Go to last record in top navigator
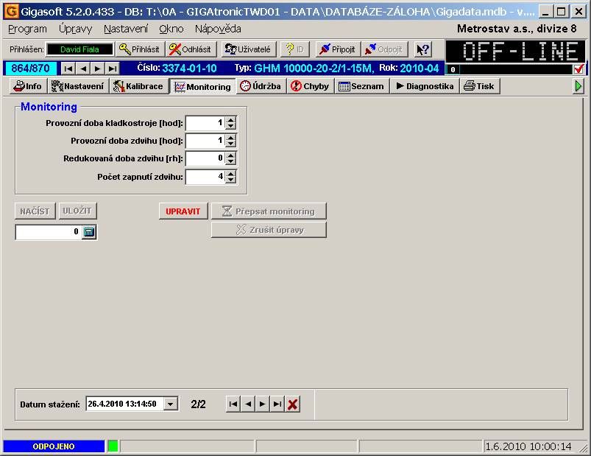This screenshot has width=591, height=456. (112, 69)
